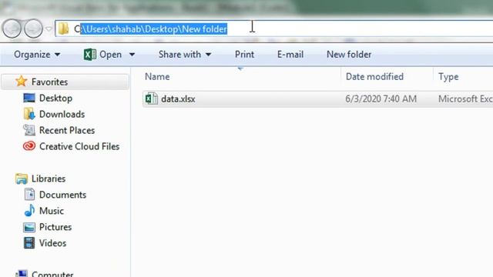Click the Creative Cloud icon
Screen dimensions: 493x277
(29, 146)
